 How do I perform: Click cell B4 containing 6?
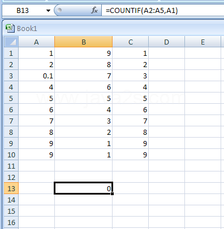coord(84,87)
